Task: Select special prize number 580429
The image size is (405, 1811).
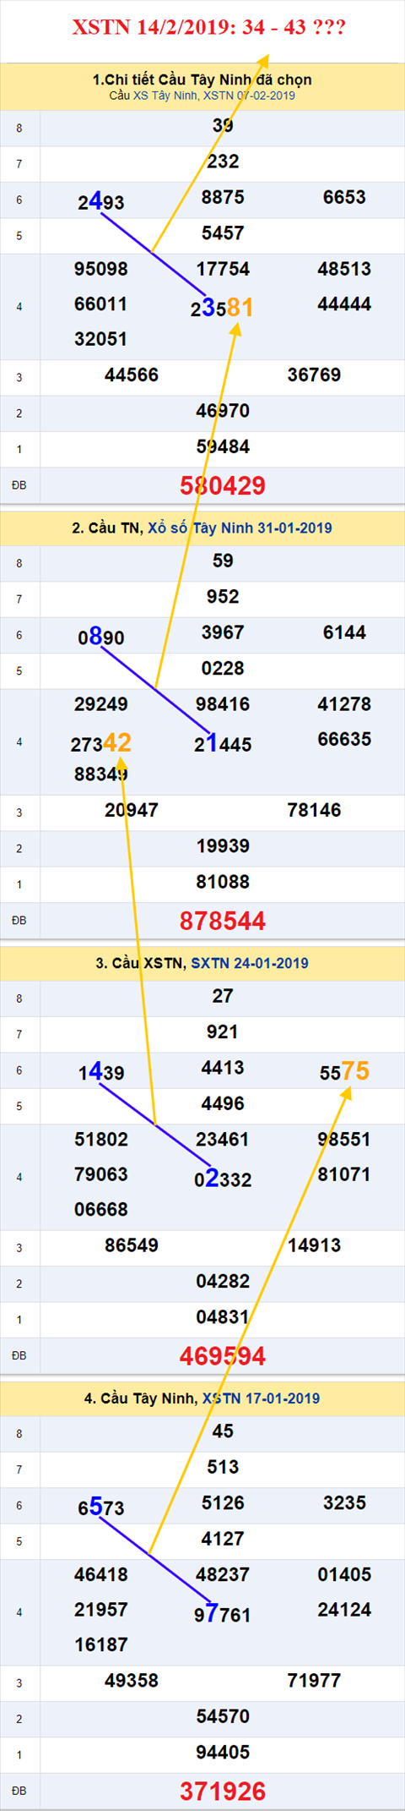Action: [223, 485]
